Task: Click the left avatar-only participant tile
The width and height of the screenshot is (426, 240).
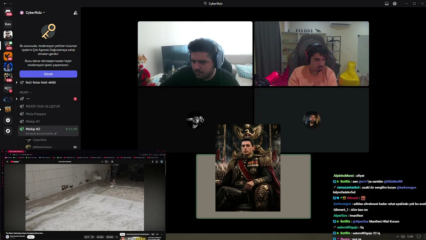Action: [x=195, y=120]
